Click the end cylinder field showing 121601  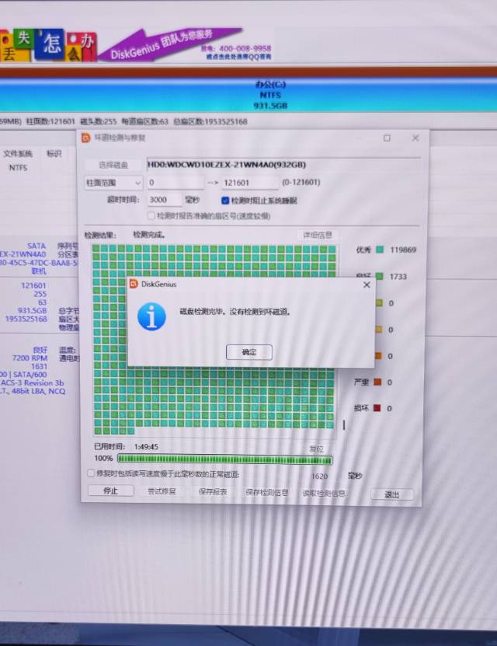click(248, 183)
